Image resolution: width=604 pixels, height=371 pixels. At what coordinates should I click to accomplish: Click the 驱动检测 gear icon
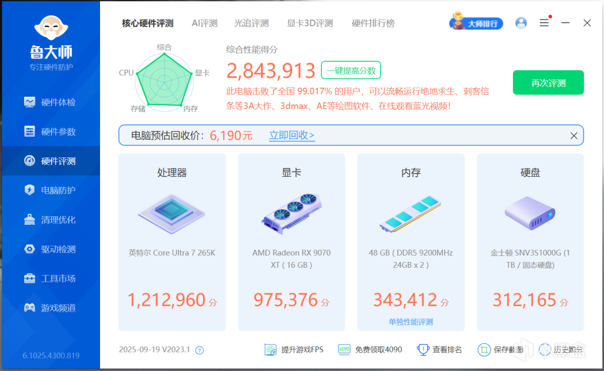[x=30, y=249]
